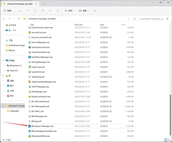Open Language subfolder in sidebar
The height and width of the screenshot is (142, 172).
[13, 111]
